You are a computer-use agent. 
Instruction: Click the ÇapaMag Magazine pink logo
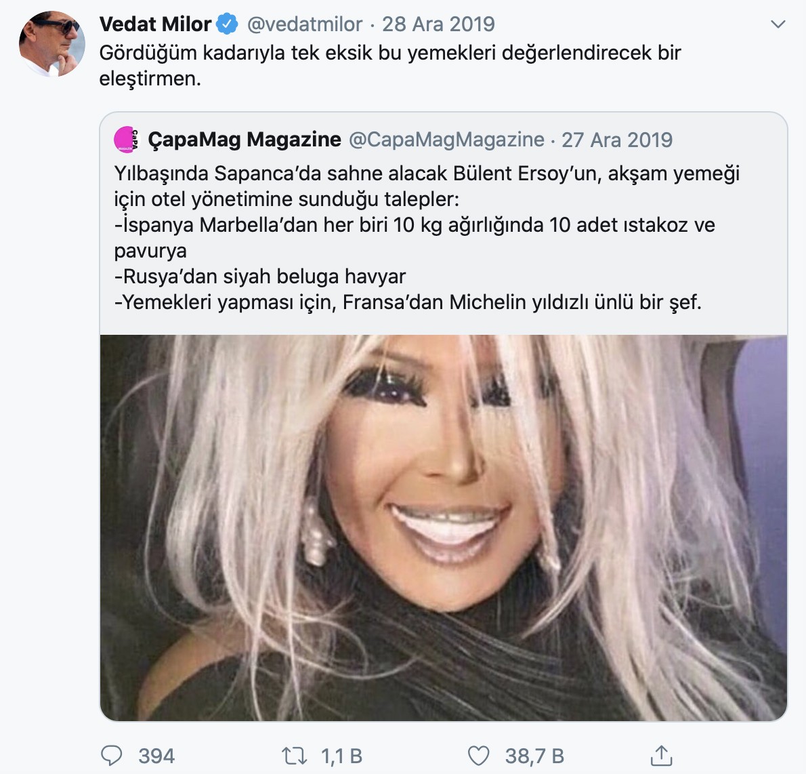(126, 140)
